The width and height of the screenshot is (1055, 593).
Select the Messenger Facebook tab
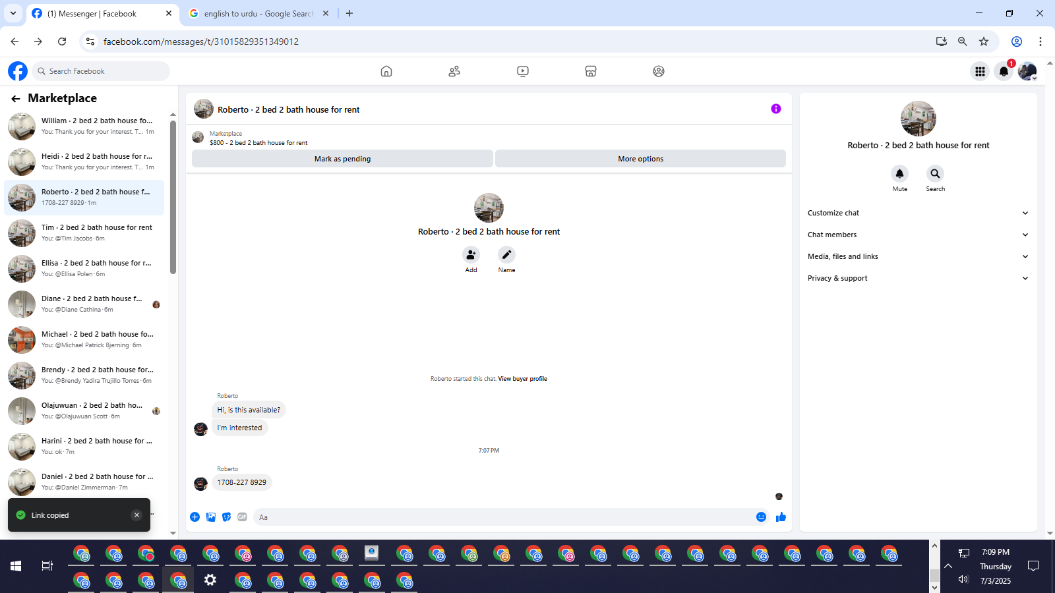tap(102, 13)
